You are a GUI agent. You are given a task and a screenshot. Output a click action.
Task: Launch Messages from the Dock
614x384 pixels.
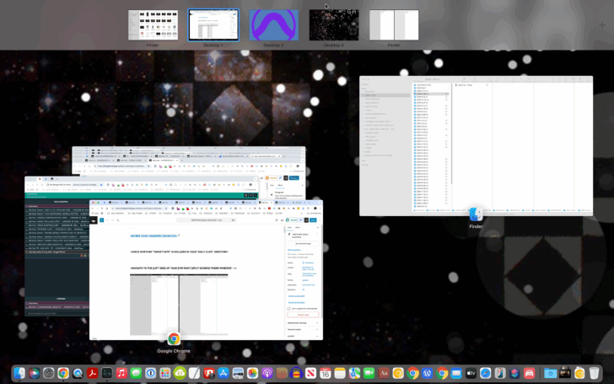(136, 373)
